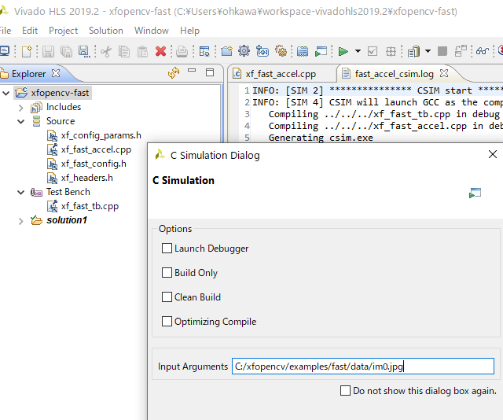Collapse the Source folder in Explorer
The height and width of the screenshot is (420, 503).
click(21, 121)
